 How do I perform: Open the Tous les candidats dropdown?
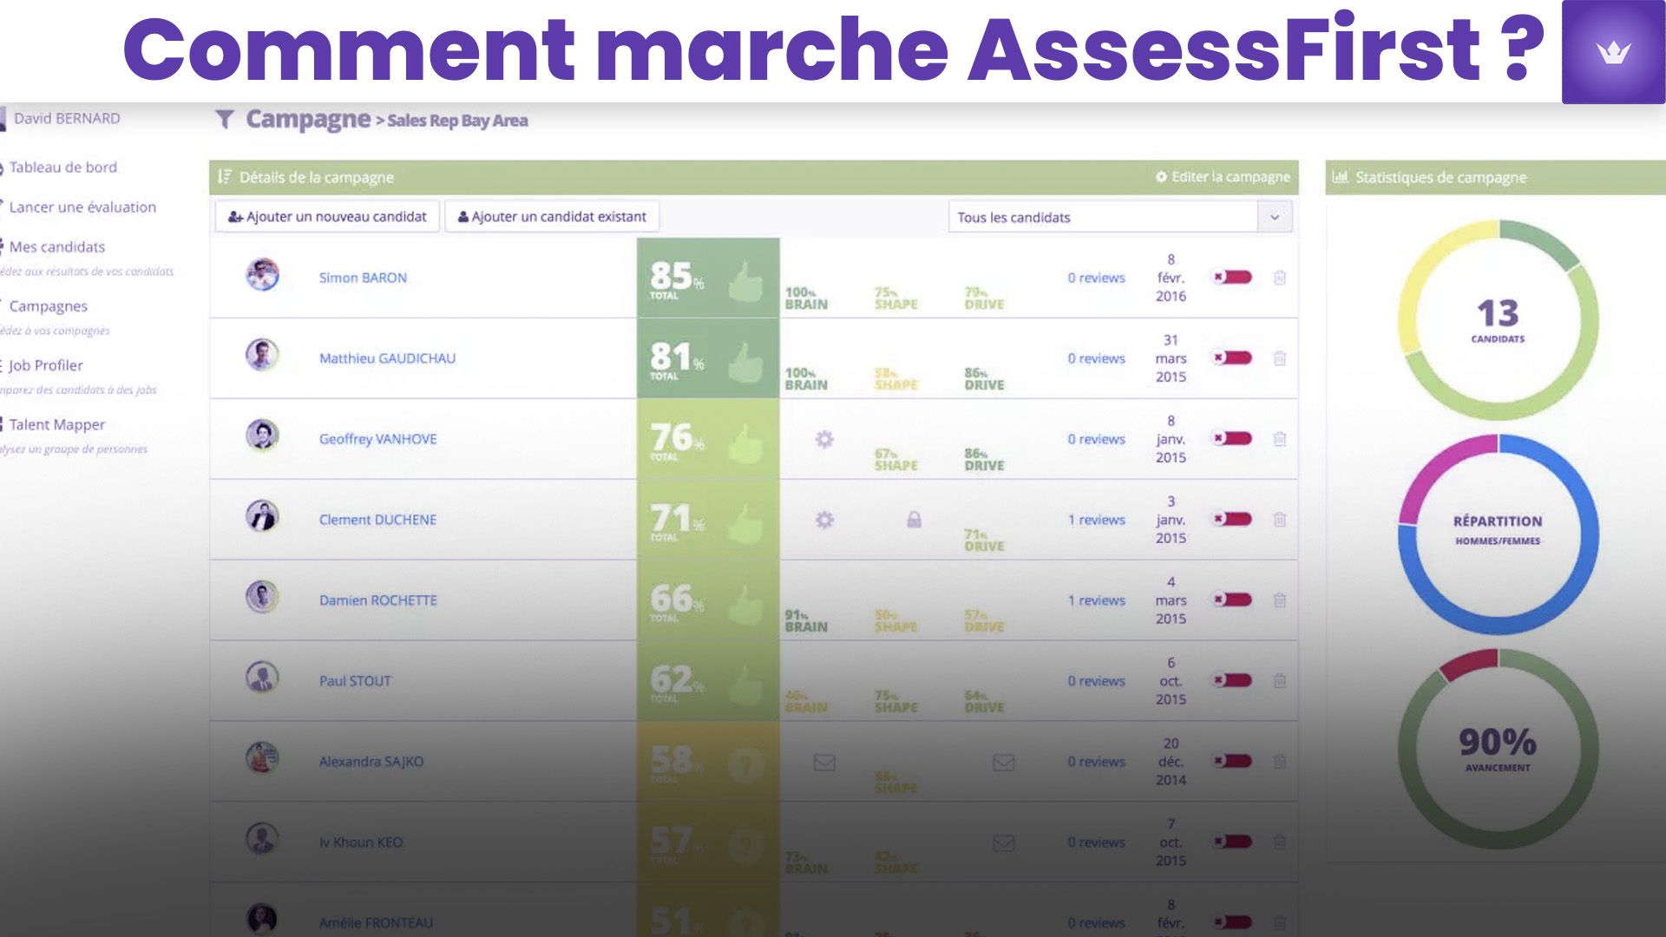(x=1120, y=217)
